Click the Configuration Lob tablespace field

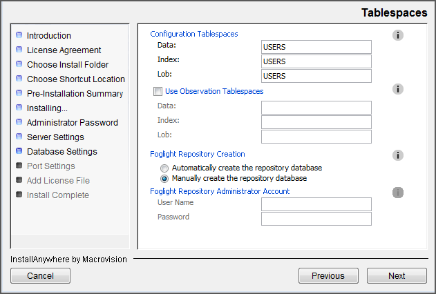(316, 76)
